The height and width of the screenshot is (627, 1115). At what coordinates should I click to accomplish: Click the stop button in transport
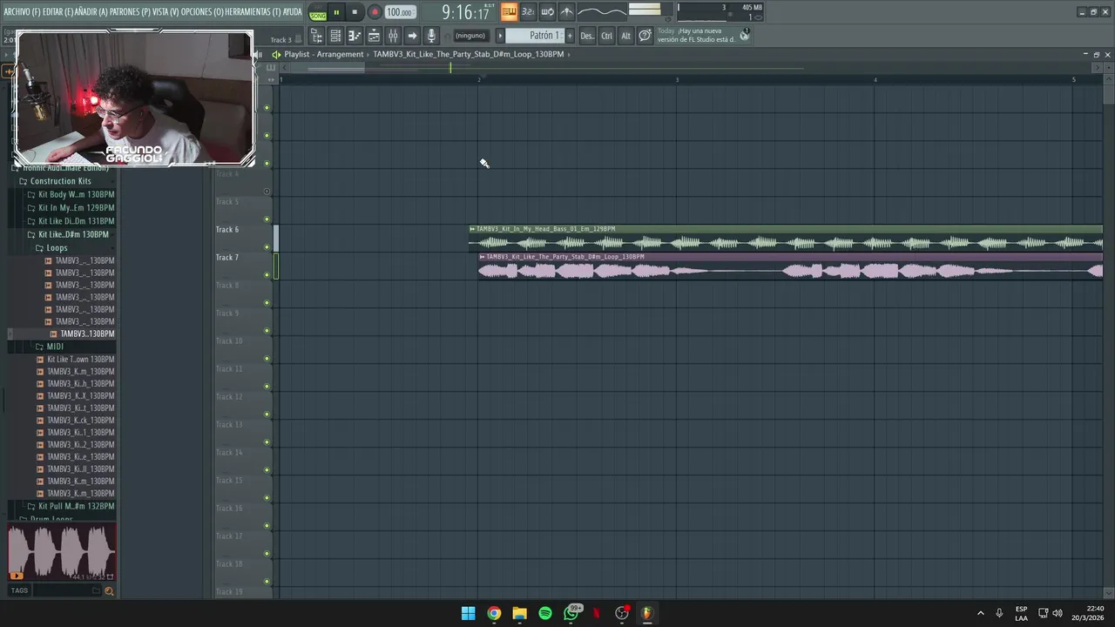click(x=355, y=12)
